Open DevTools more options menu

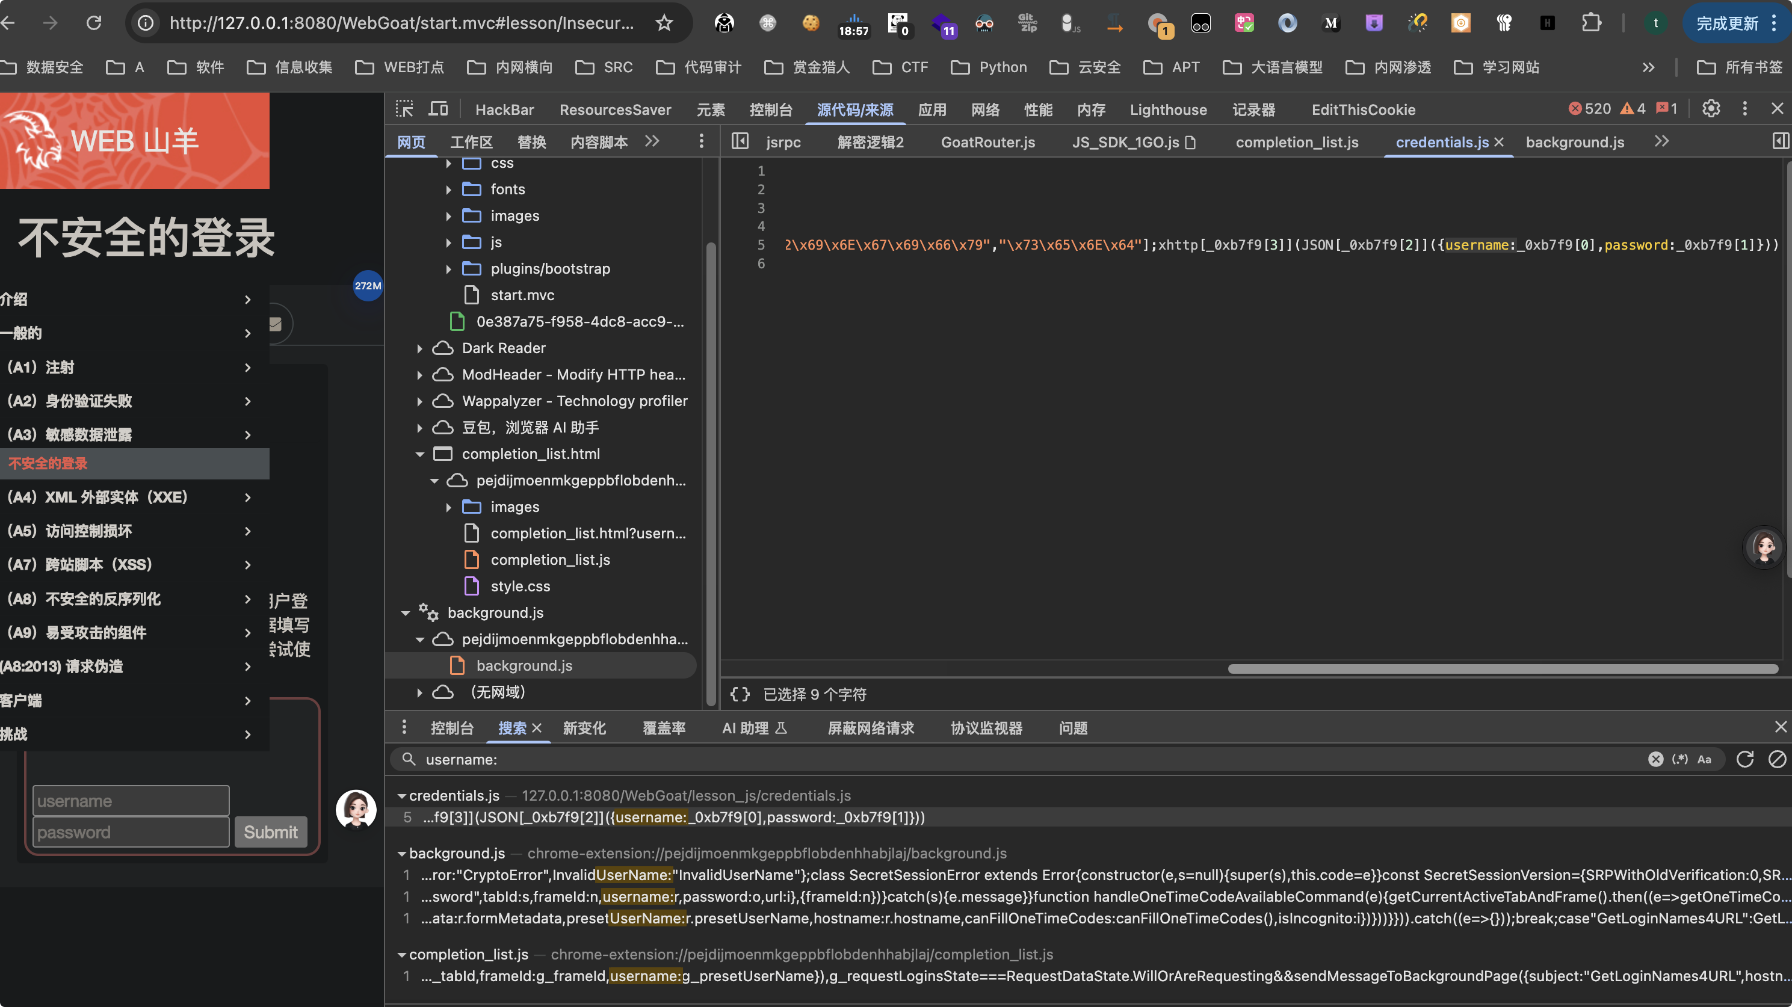click(x=1744, y=108)
